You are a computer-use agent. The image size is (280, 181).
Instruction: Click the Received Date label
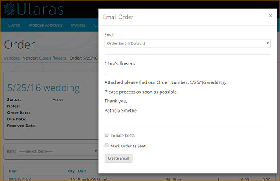click(21, 126)
